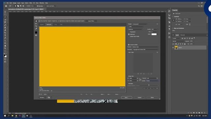Click the Windows taskbar search icon
The image size is (211, 119).
tap(9, 116)
